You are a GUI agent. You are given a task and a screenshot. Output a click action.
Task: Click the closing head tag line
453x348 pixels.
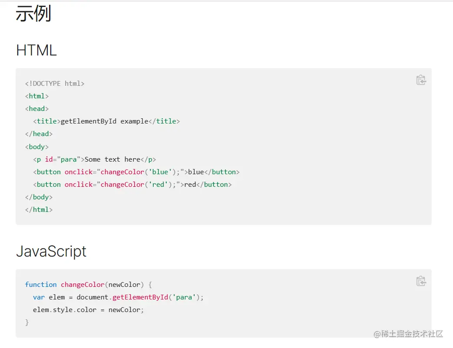tap(39, 134)
